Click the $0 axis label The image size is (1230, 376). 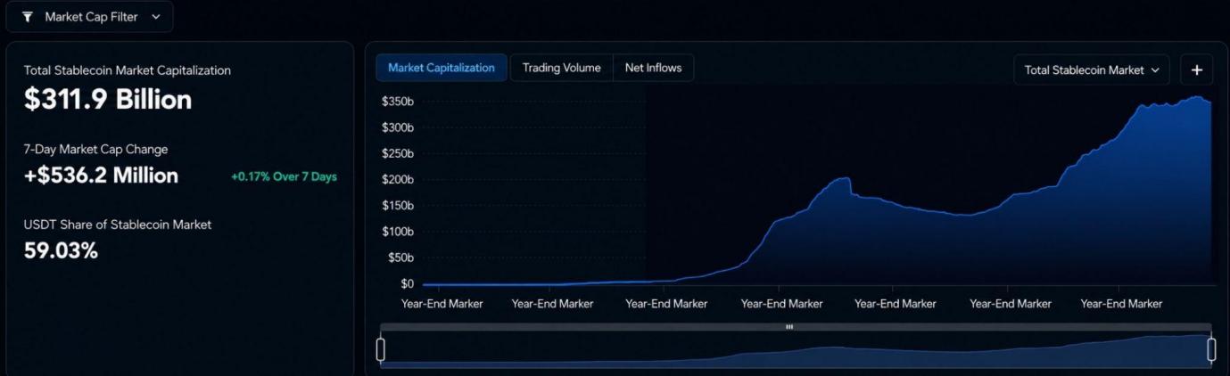(408, 283)
